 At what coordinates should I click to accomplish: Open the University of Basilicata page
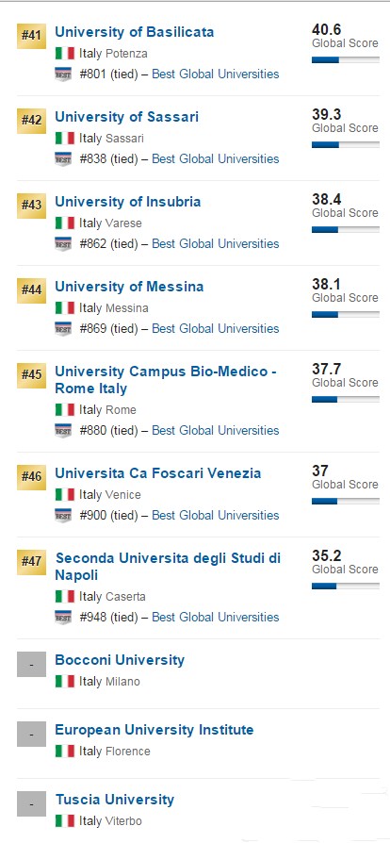pos(135,32)
